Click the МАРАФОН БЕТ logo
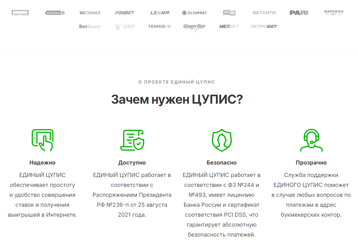 click(x=333, y=12)
